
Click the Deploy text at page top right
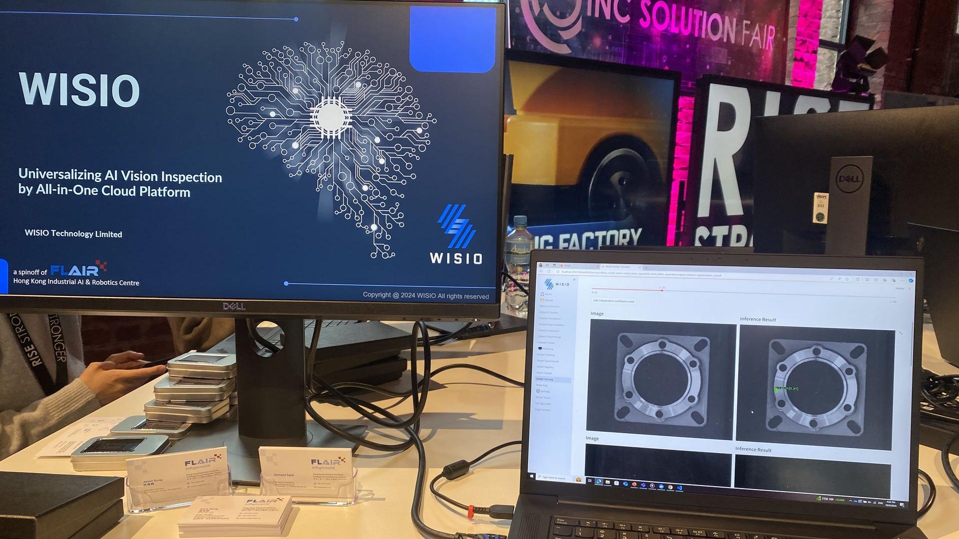click(x=900, y=288)
